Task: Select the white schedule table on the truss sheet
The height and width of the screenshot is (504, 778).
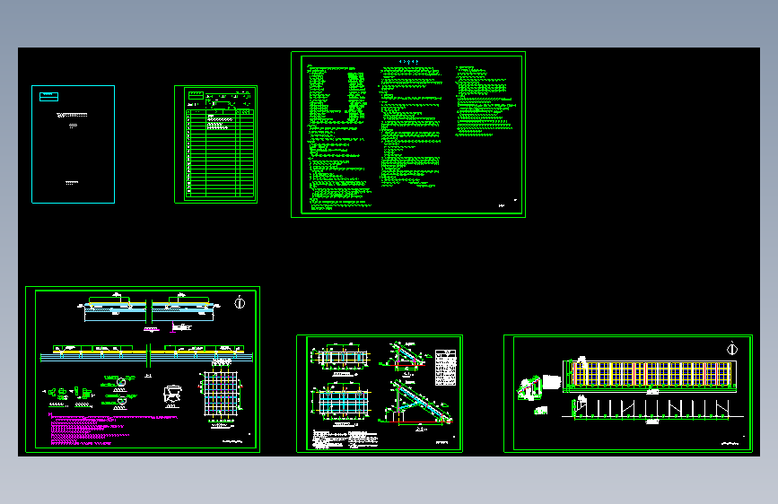Action: 446,368
